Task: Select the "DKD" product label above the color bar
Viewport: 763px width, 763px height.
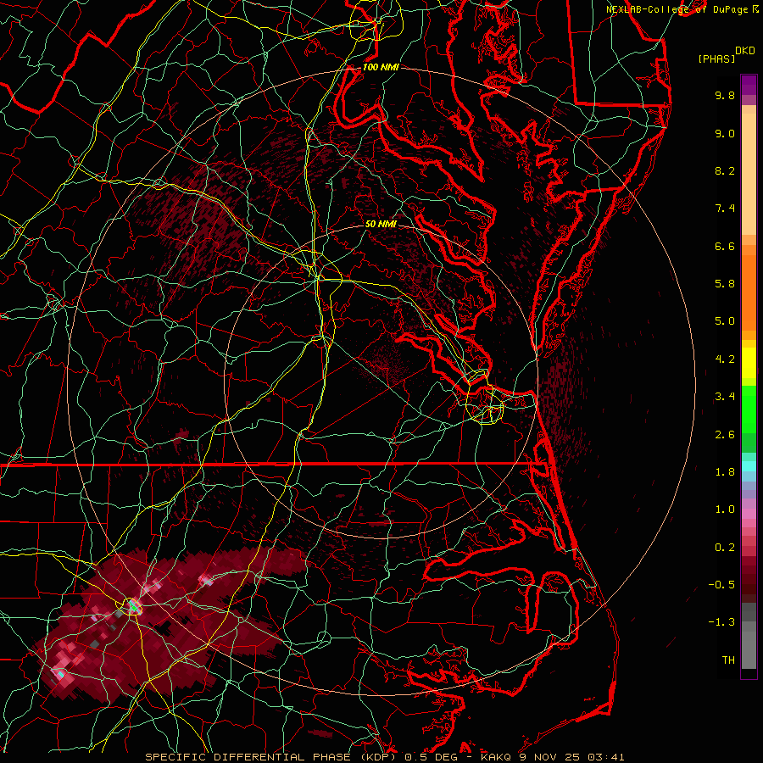Action: coord(745,51)
